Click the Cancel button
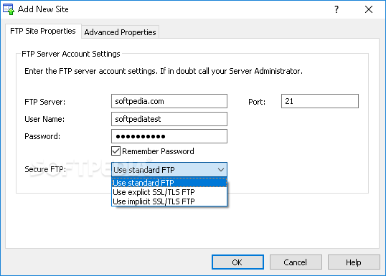The width and height of the screenshot is (386, 276). 296,262
